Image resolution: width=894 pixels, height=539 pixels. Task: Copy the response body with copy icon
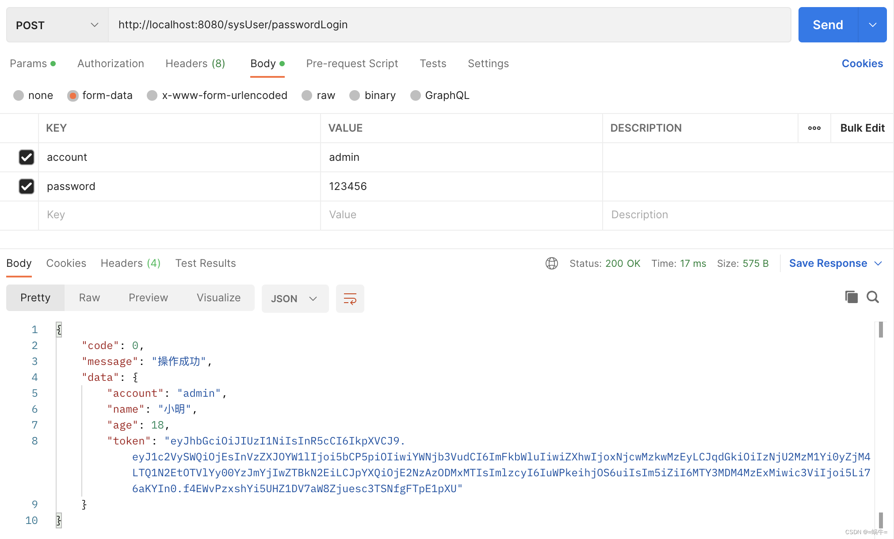(x=851, y=297)
